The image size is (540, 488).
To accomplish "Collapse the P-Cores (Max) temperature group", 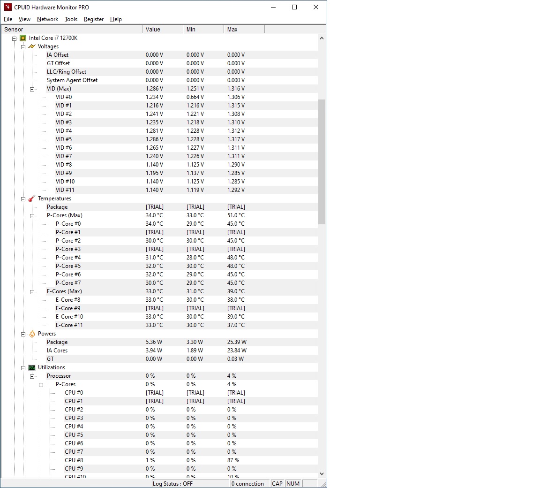I will tap(32, 216).
